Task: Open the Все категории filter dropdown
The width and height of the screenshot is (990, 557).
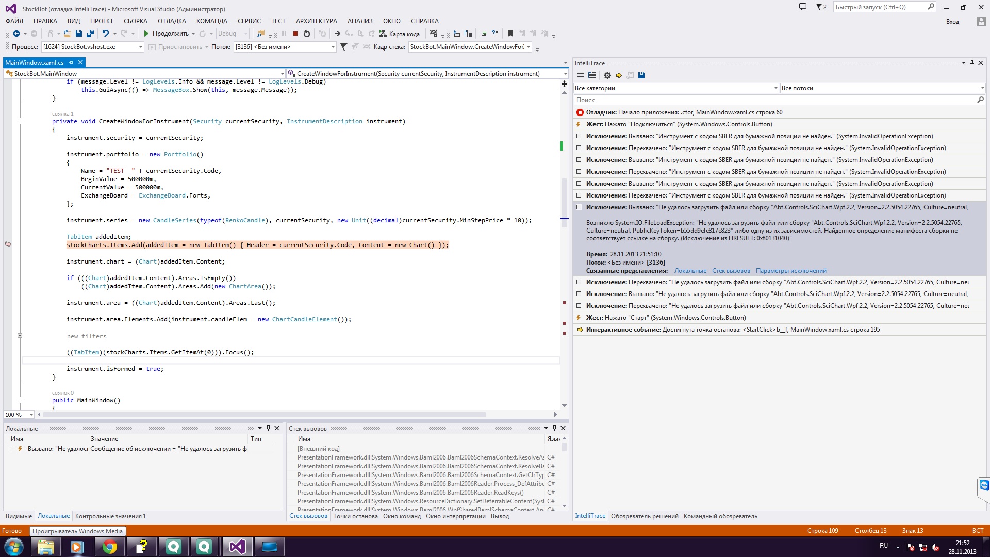Action: point(676,88)
